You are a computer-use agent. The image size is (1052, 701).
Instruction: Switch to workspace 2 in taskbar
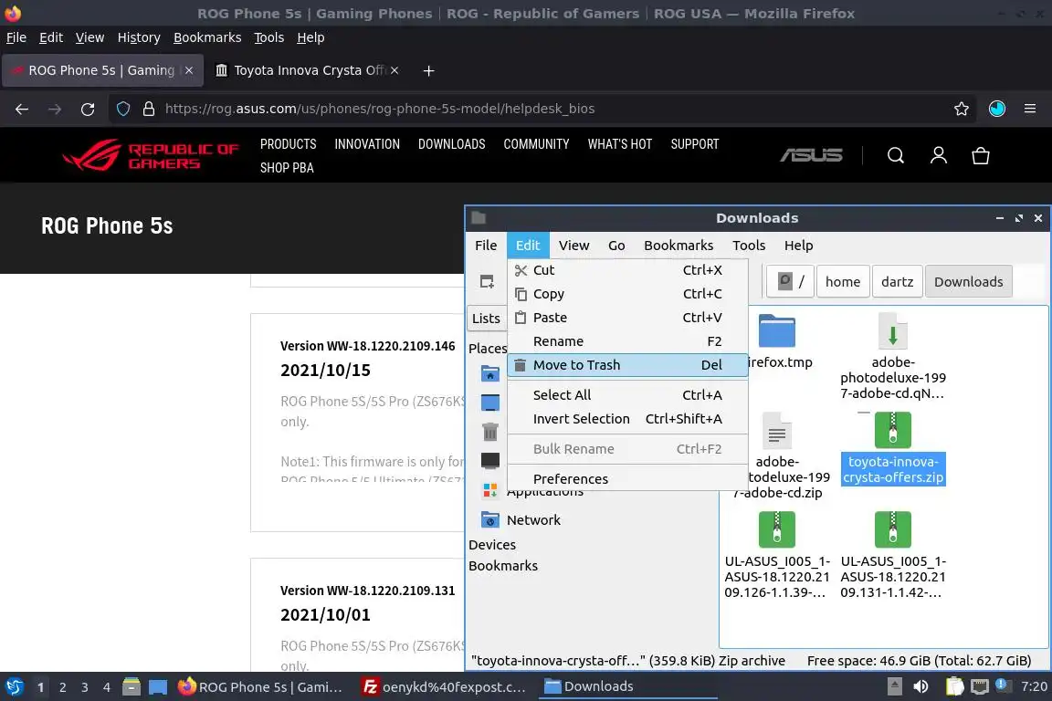[x=62, y=687]
